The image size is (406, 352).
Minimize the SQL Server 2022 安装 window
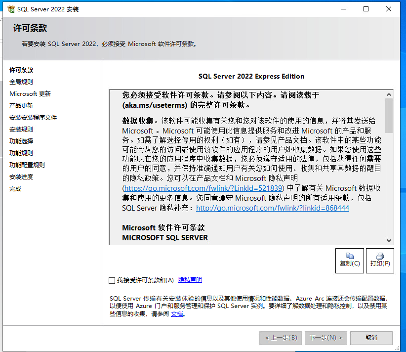[x=344, y=9]
